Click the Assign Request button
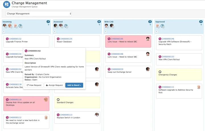The image size is (205, 131). tap(54, 85)
